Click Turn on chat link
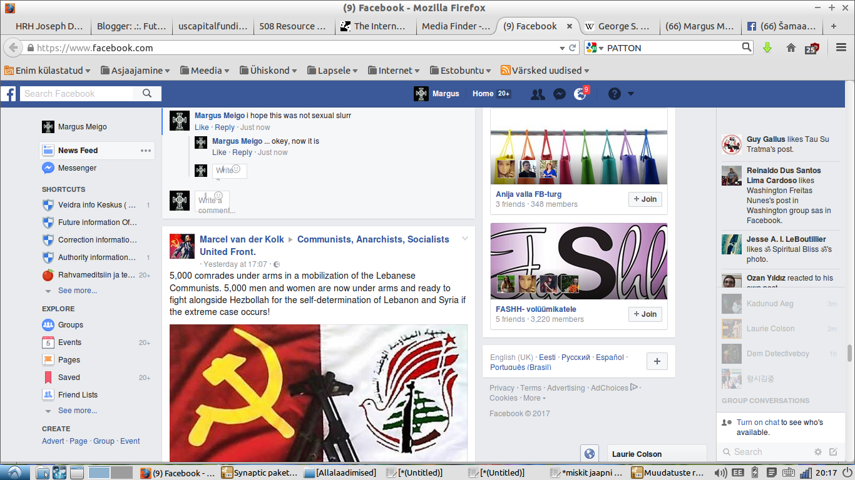The width and height of the screenshot is (855, 480). [758, 422]
